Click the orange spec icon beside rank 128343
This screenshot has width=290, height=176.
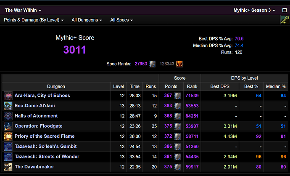point(179,64)
